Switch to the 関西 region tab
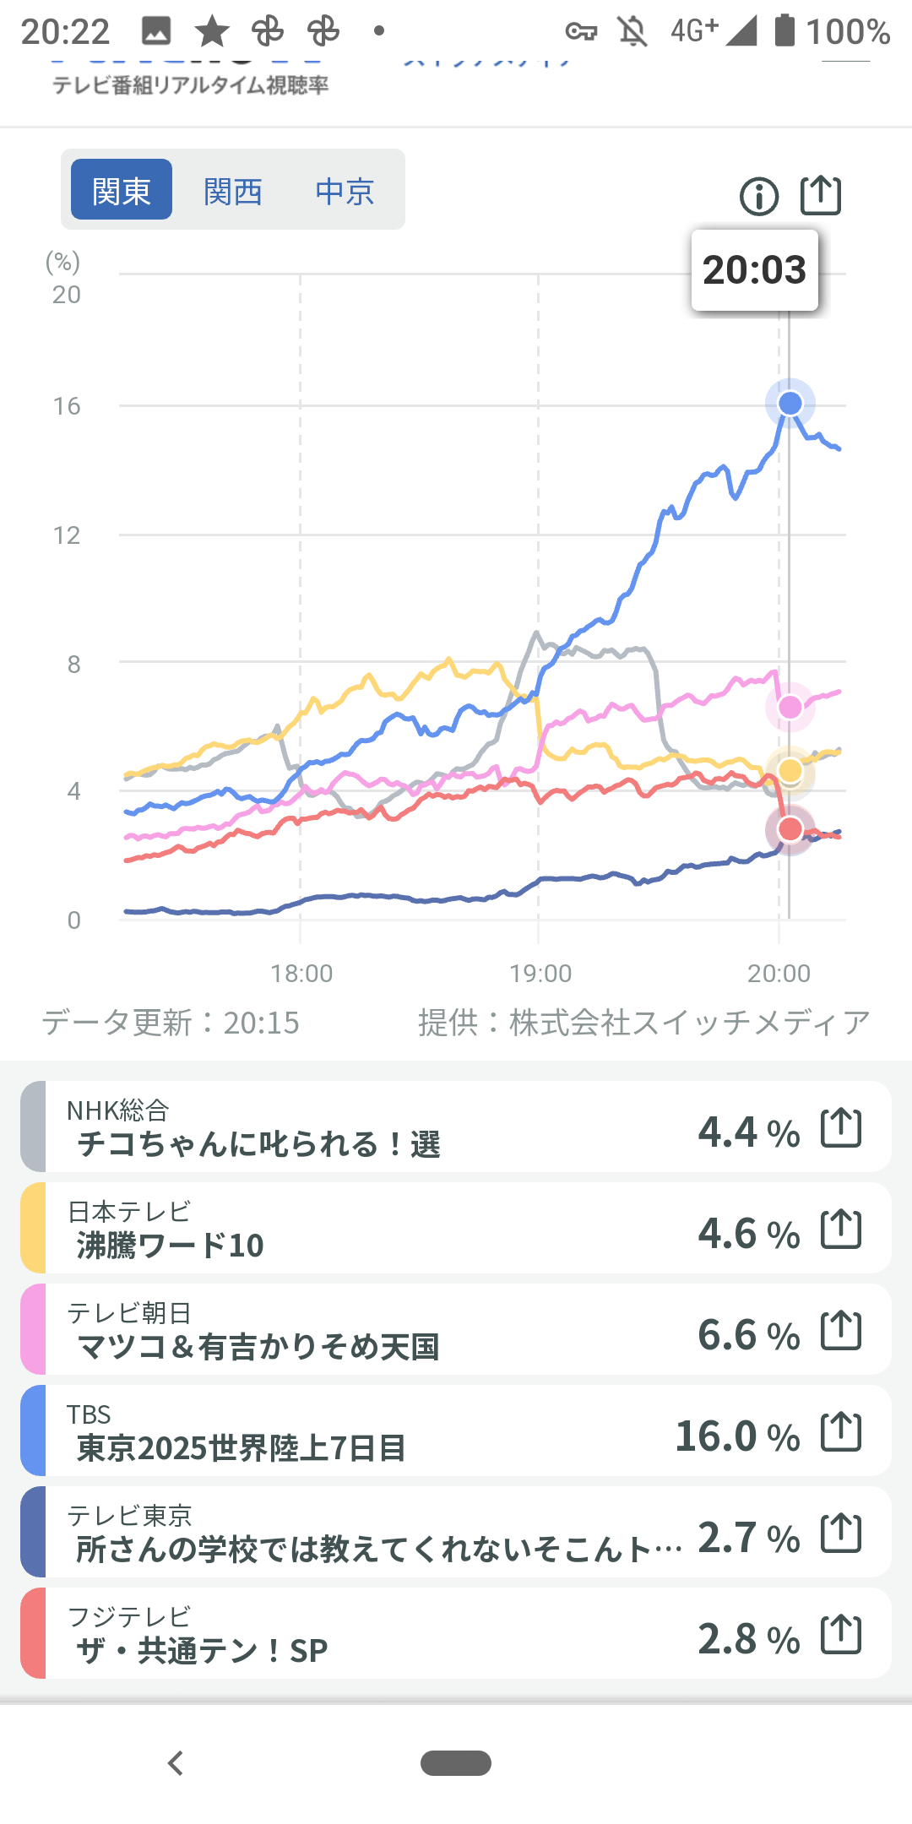This screenshot has height=1824, width=912. (x=233, y=191)
